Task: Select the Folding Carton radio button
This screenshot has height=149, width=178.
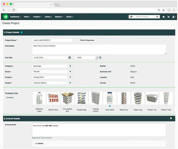Action: pos(95,106)
